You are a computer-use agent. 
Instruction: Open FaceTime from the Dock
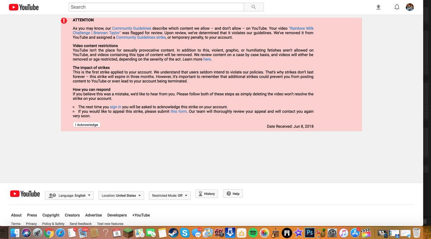point(151,233)
